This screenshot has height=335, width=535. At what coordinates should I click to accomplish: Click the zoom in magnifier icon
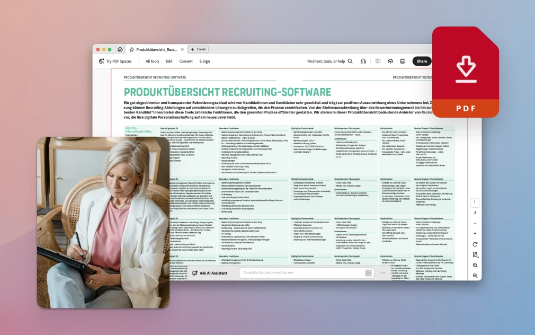coord(475,266)
